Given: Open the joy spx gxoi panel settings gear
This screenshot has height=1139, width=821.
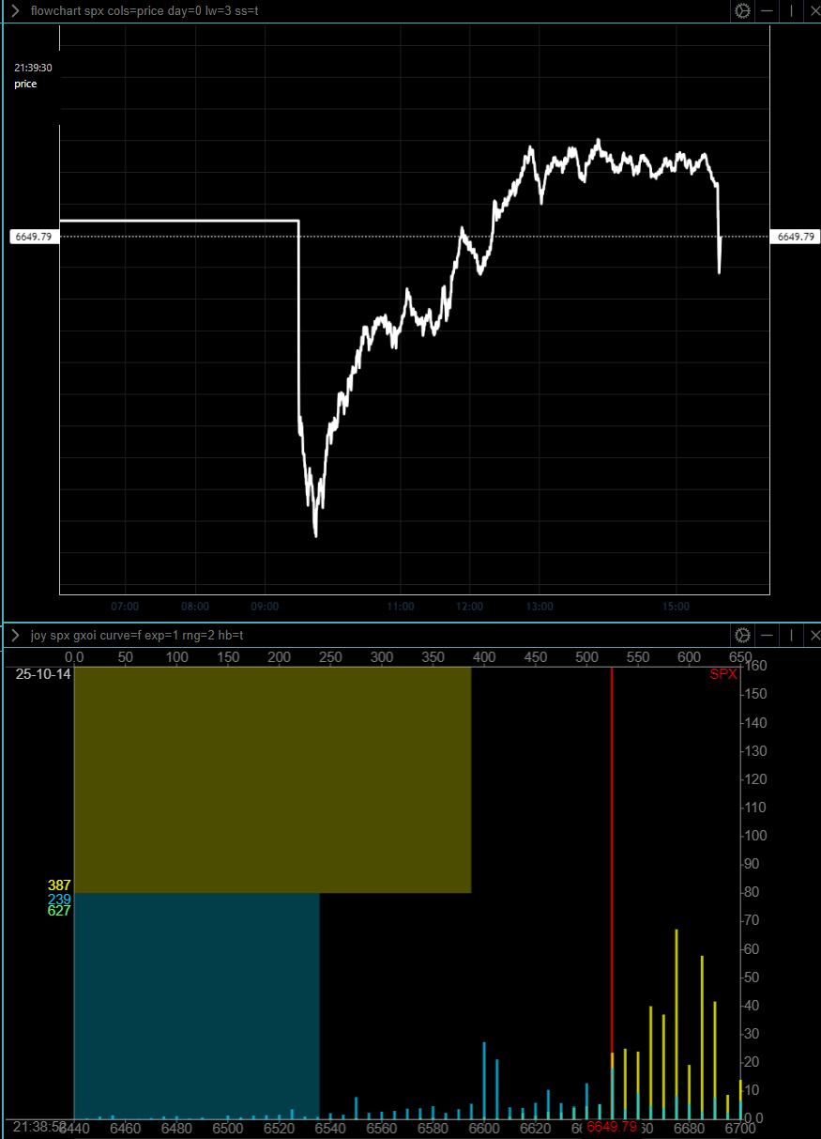Looking at the screenshot, I should pos(741,635).
